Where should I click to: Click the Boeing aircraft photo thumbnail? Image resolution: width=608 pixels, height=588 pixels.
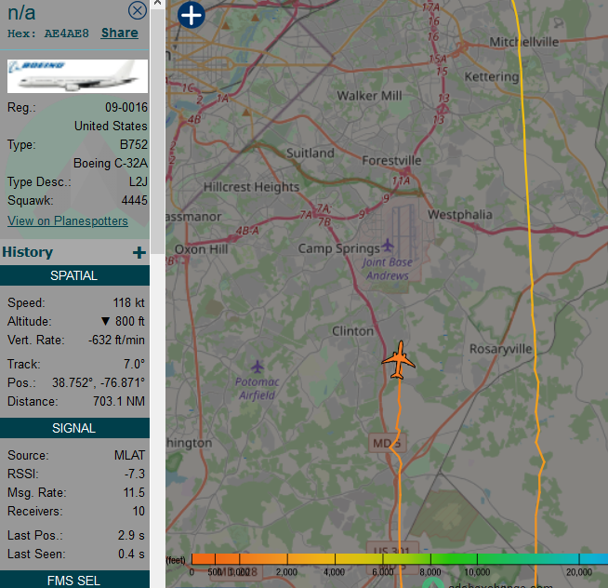(77, 76)
